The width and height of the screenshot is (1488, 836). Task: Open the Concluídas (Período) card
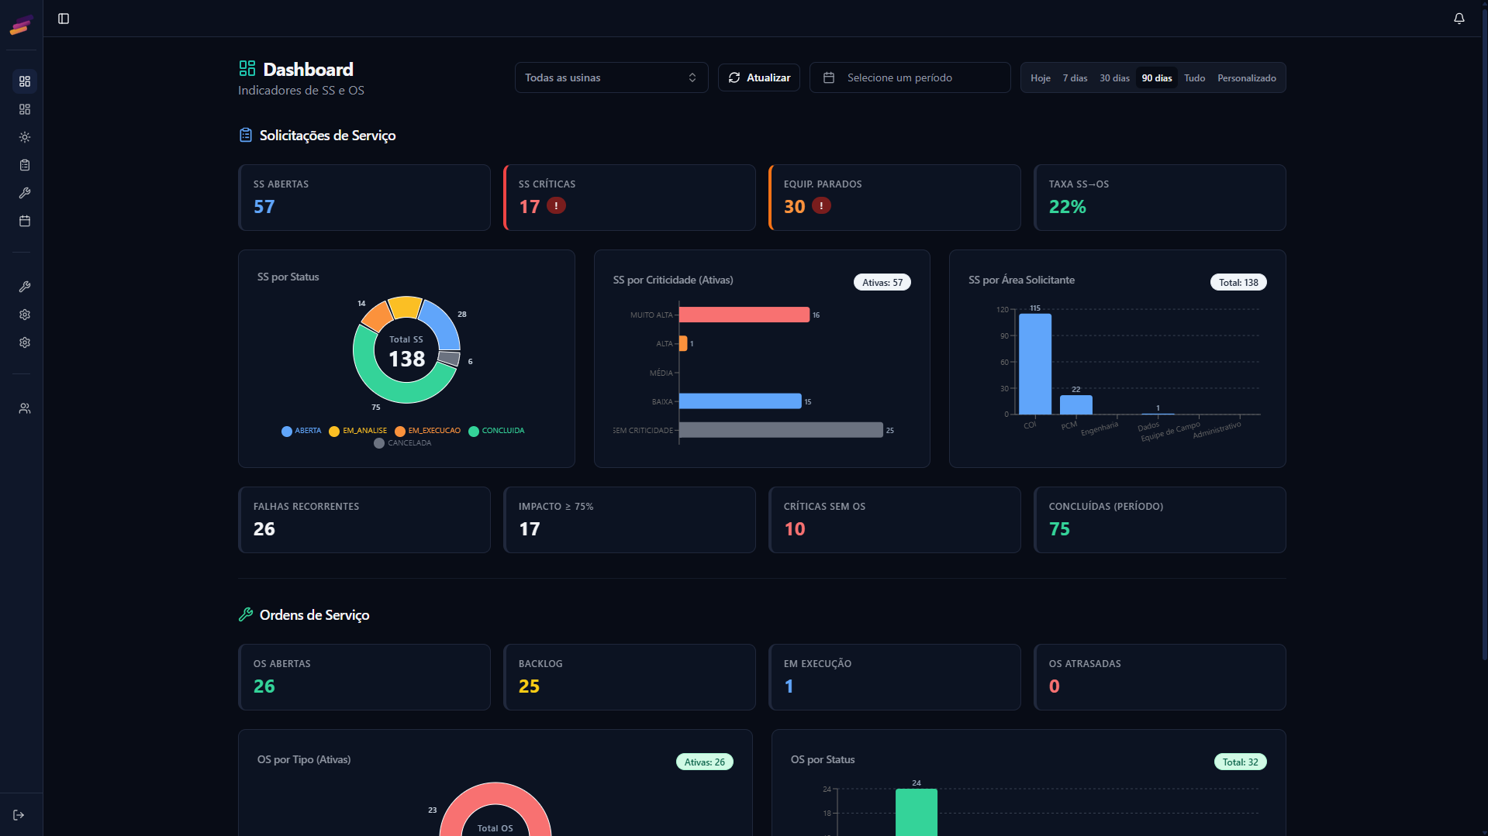click(x=1160, y=520)
